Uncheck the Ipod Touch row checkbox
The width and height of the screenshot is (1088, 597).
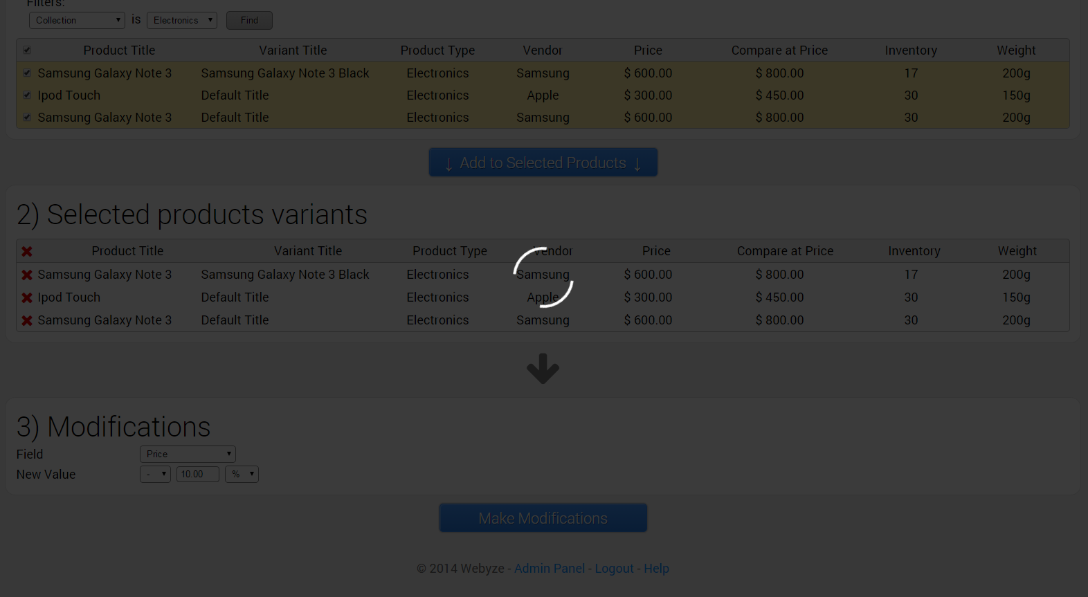27,95
